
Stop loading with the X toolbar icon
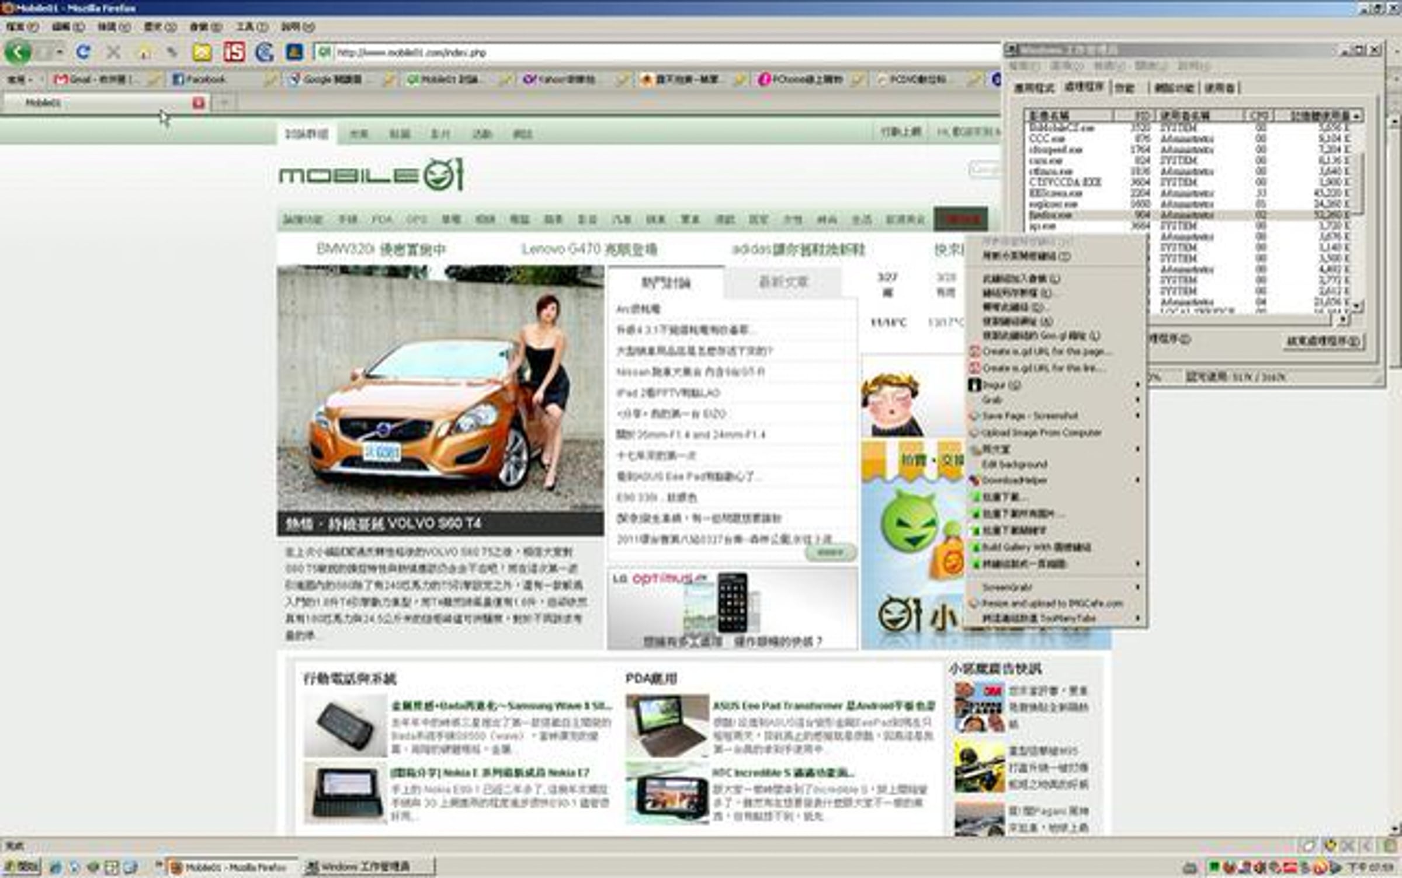click(113, 53)
